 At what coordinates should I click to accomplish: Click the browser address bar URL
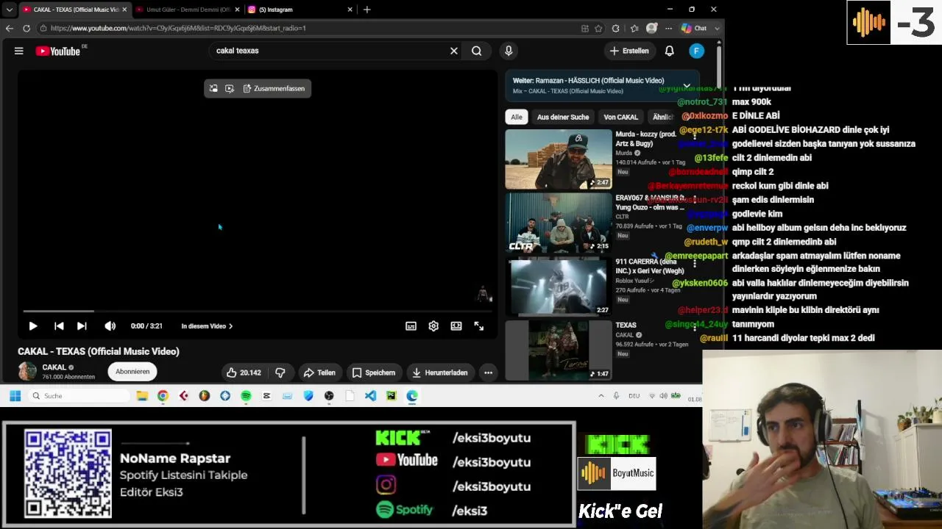point(178,28)
